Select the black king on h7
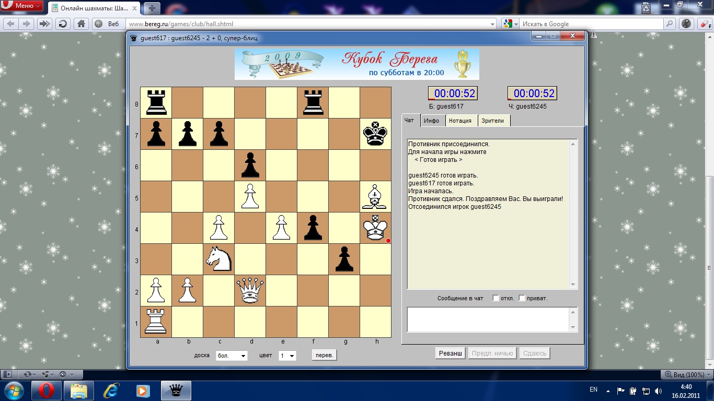The image size is (714, 401). (x=375, y=134)
